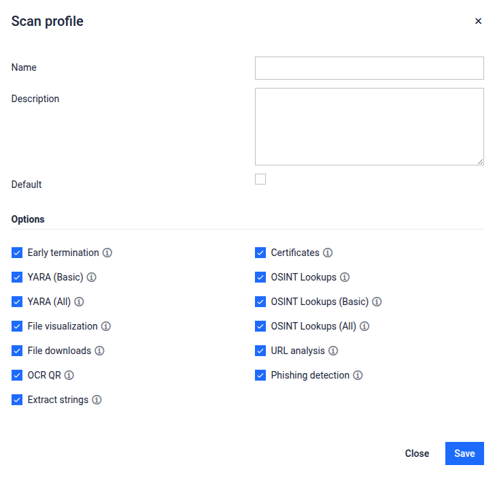Click the Close button
The width and height of the screenshot is (497, 478).
417,453
